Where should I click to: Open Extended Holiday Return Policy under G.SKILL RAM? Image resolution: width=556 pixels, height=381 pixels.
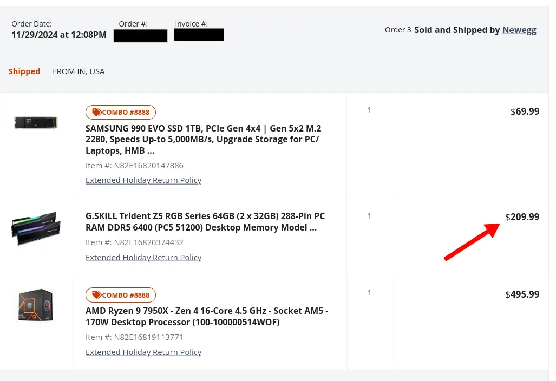point(143,257)
